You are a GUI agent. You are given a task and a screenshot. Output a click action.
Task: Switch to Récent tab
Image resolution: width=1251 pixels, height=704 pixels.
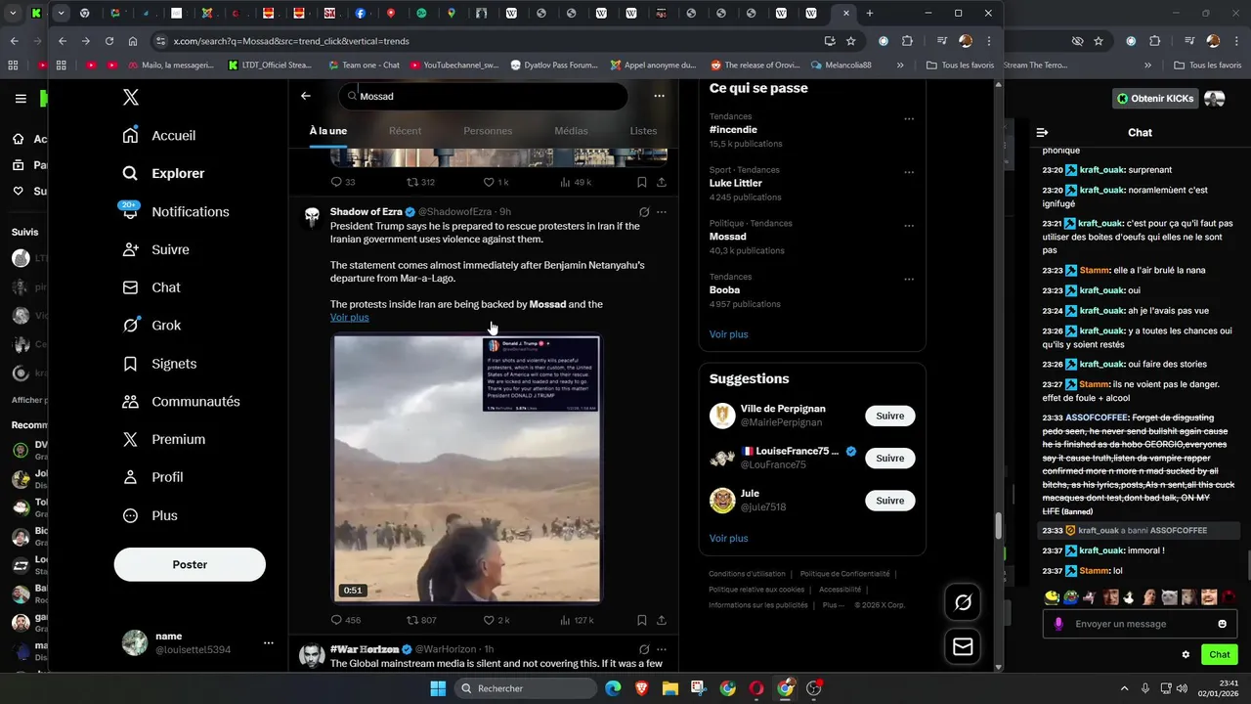coord(406,131)
